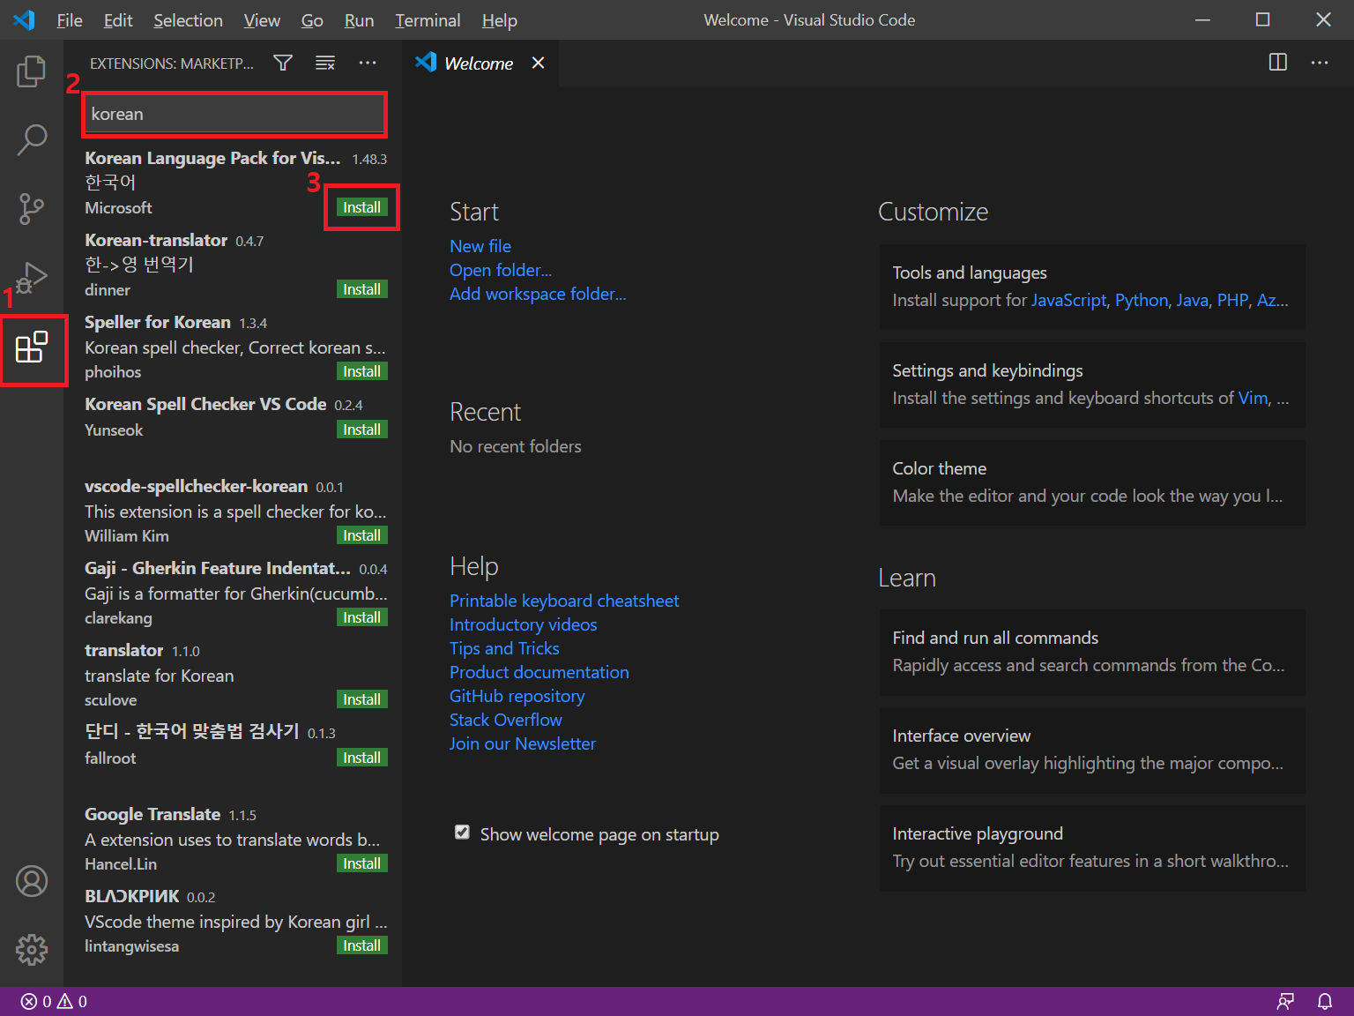Click the JavaScript language support link
Viewport: 1354px width, 1016px height.
coord(1068,300)
